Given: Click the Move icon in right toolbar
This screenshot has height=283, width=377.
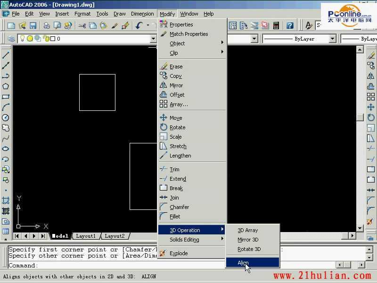Looking at the screenshot, I should (x=371, y=107).
